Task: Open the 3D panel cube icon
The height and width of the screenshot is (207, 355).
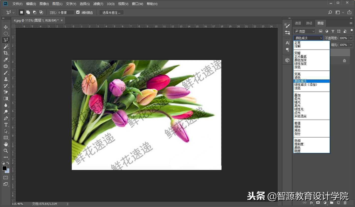Action: click(x=288, y=60)
